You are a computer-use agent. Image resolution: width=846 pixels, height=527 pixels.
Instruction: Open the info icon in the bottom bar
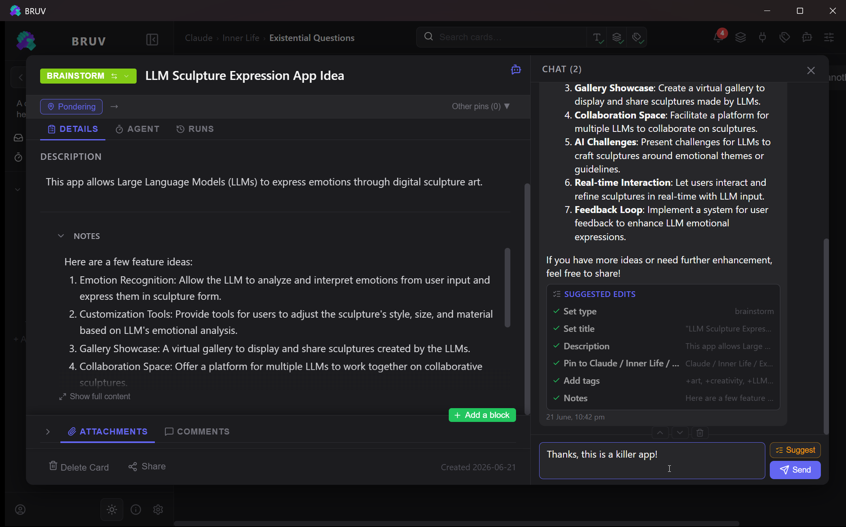pos(136,510)
